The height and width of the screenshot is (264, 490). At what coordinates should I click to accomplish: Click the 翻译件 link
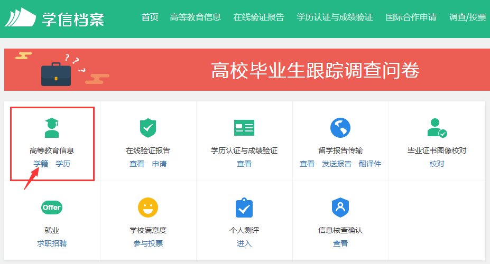coord(370,164)
